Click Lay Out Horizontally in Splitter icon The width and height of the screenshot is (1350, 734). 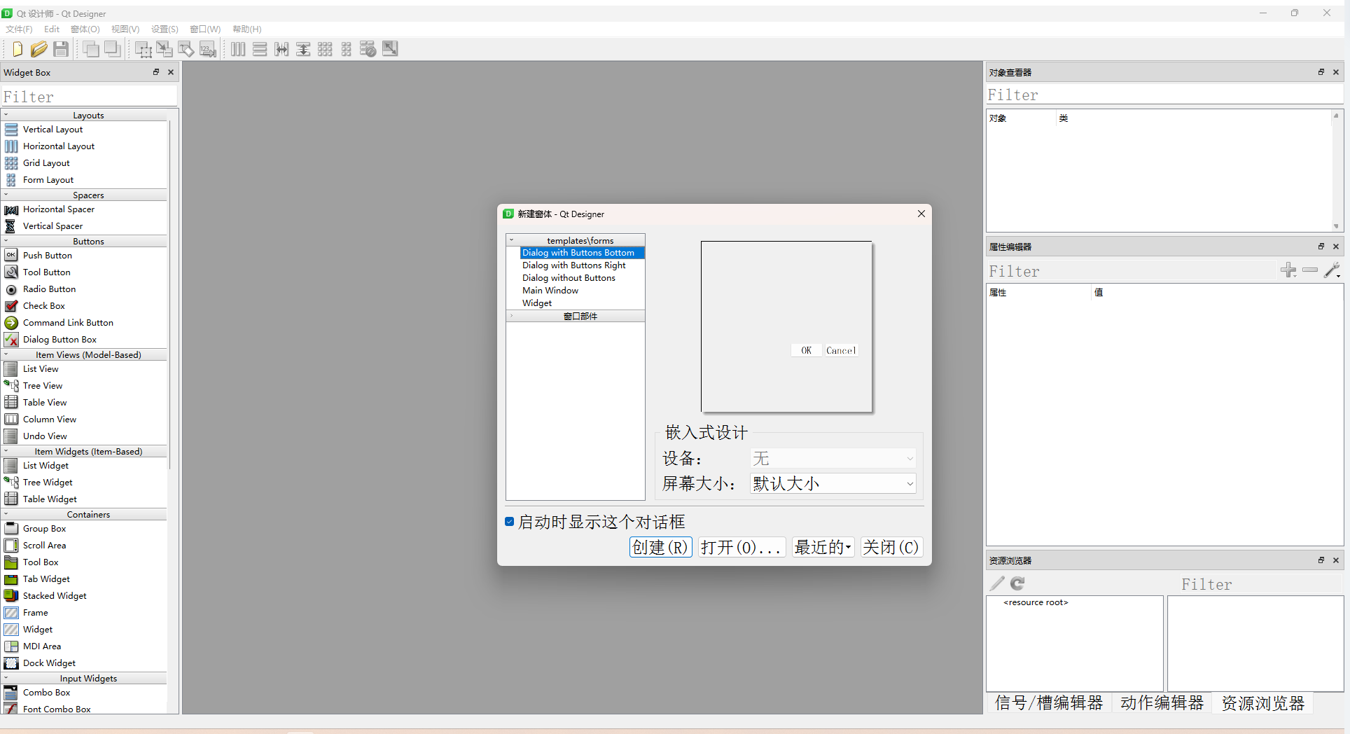281,49
